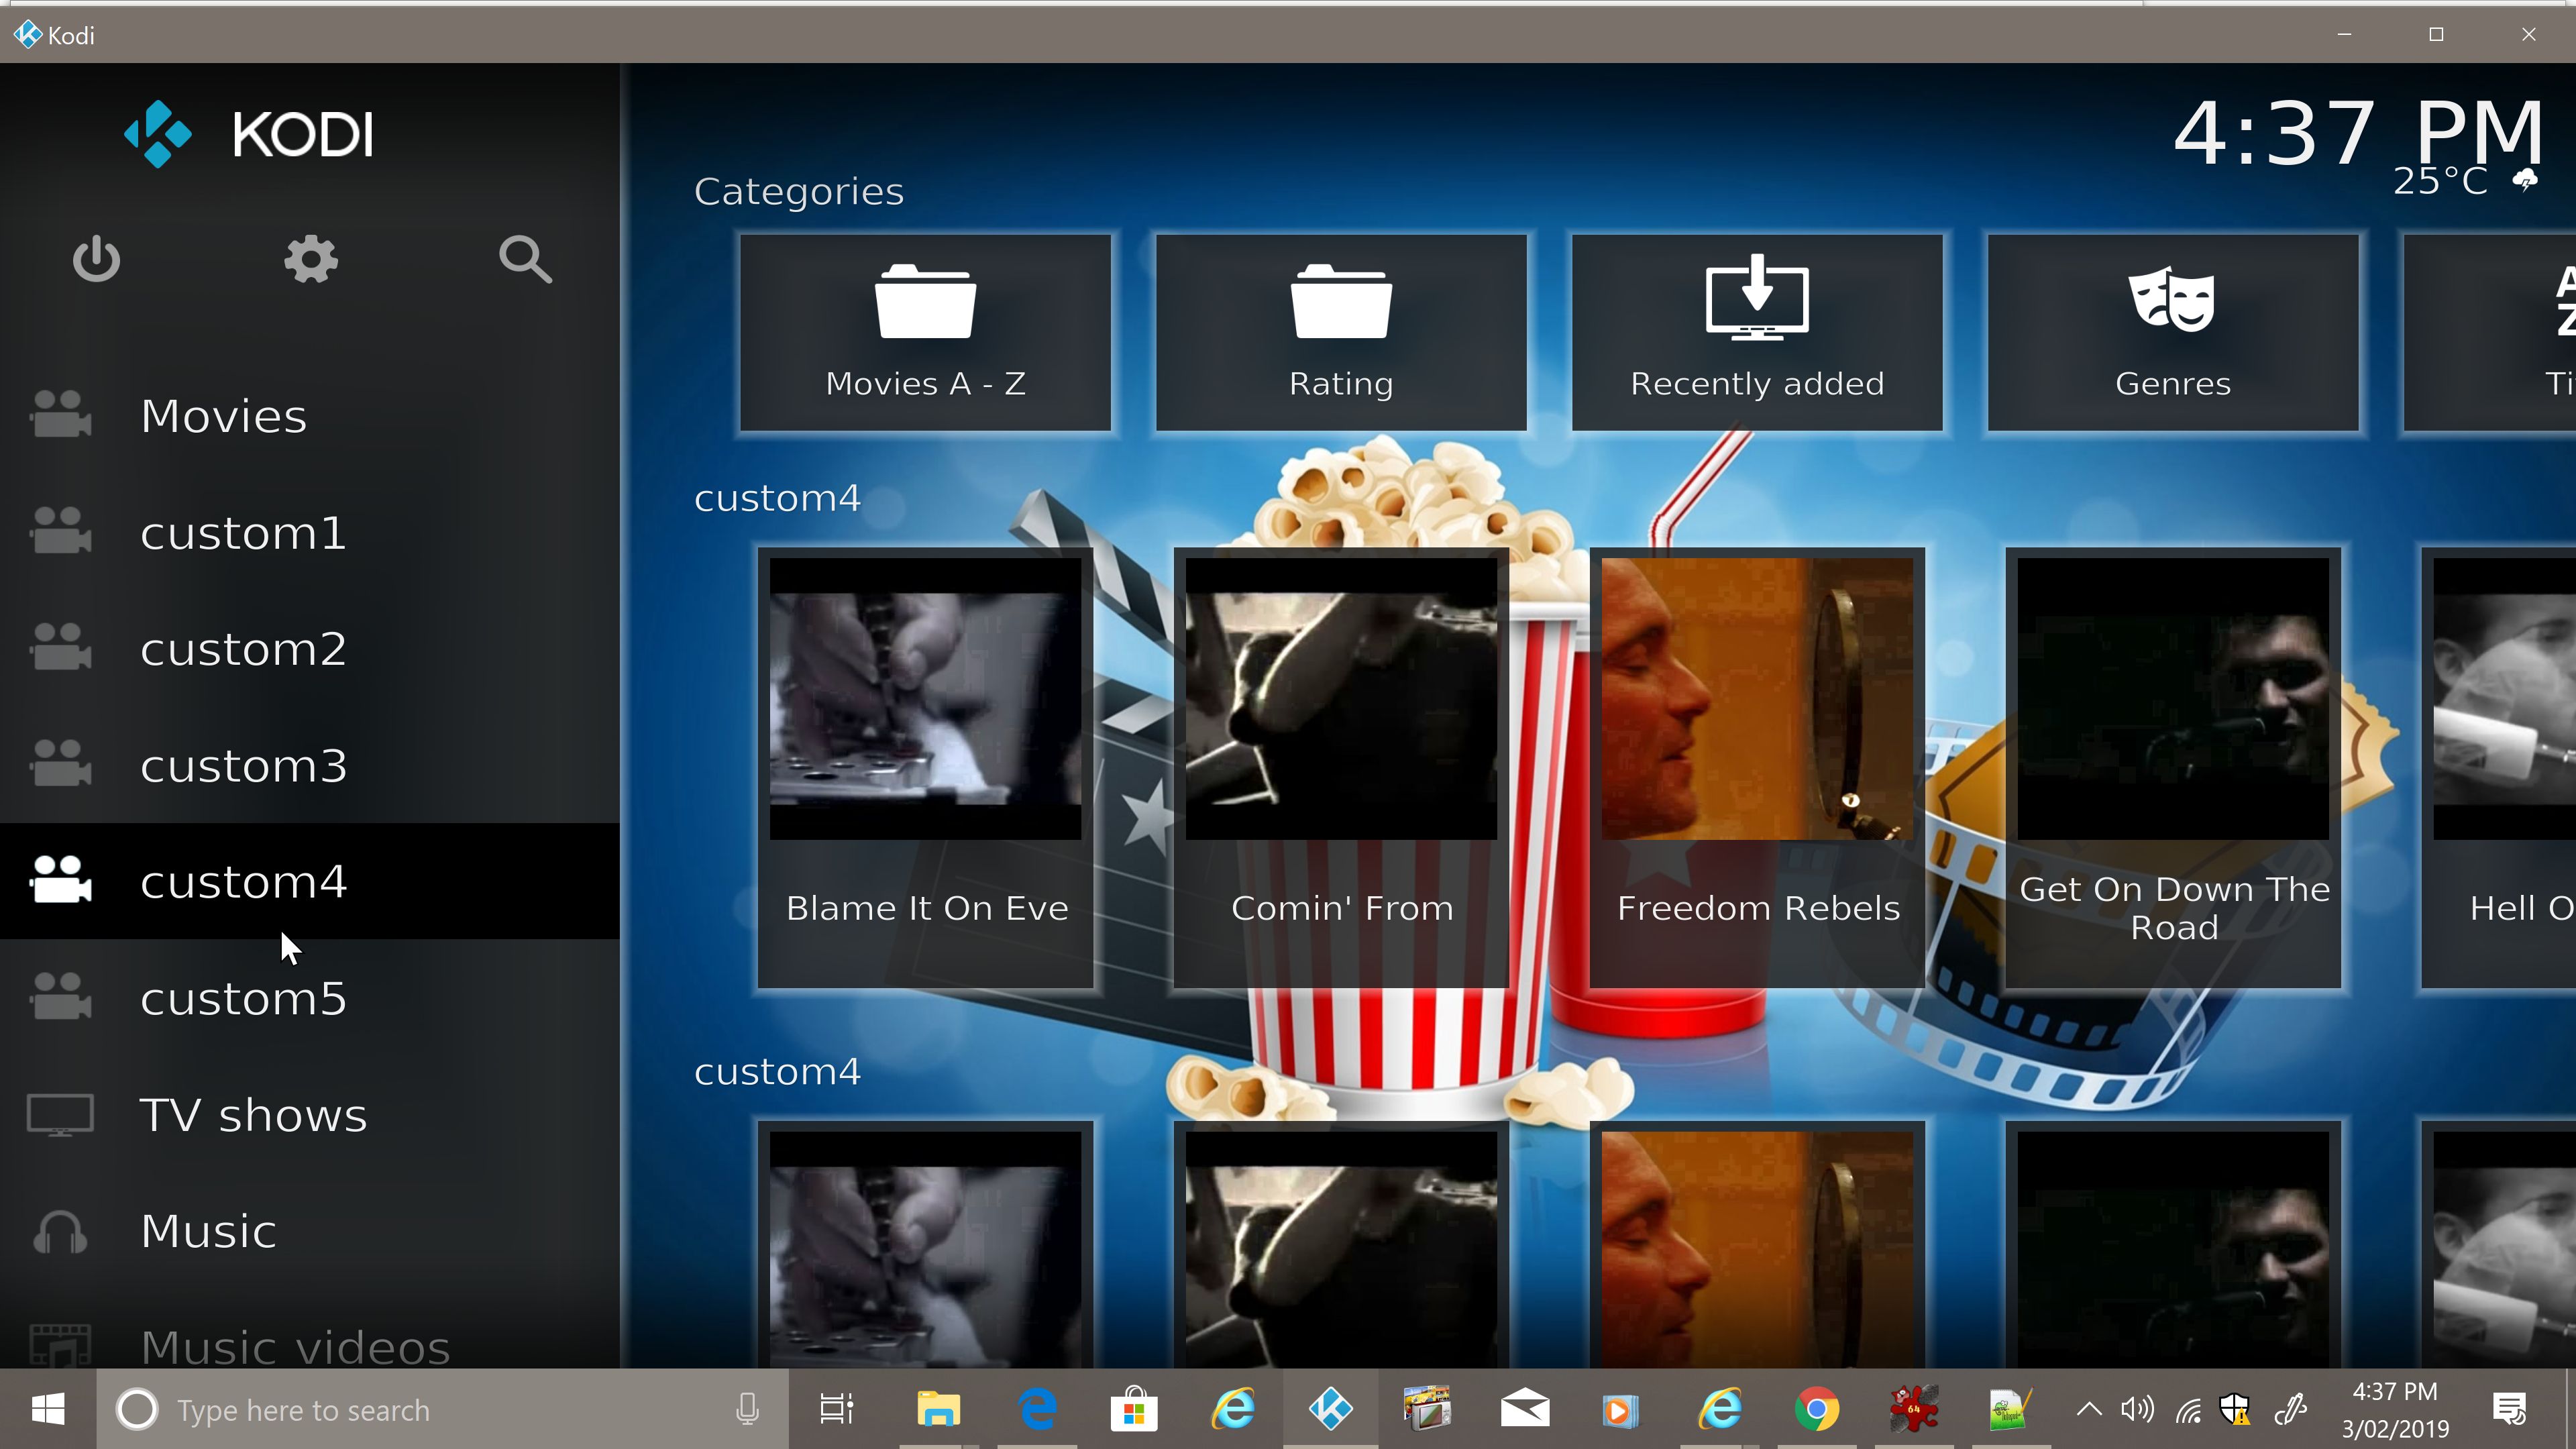The width and height of the screenshot is (2576, 1449).
Task: Open the Genres category tile
Action: 2173,333
